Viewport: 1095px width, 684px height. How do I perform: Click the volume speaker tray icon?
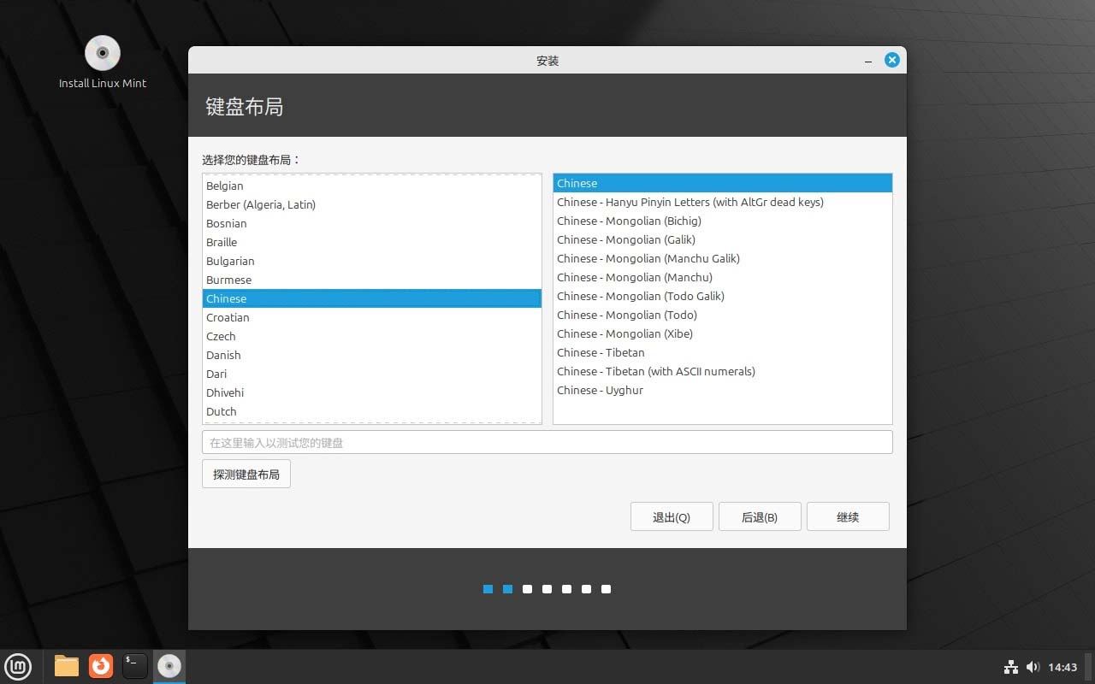pyautogui.click(x=1033, y=667)
